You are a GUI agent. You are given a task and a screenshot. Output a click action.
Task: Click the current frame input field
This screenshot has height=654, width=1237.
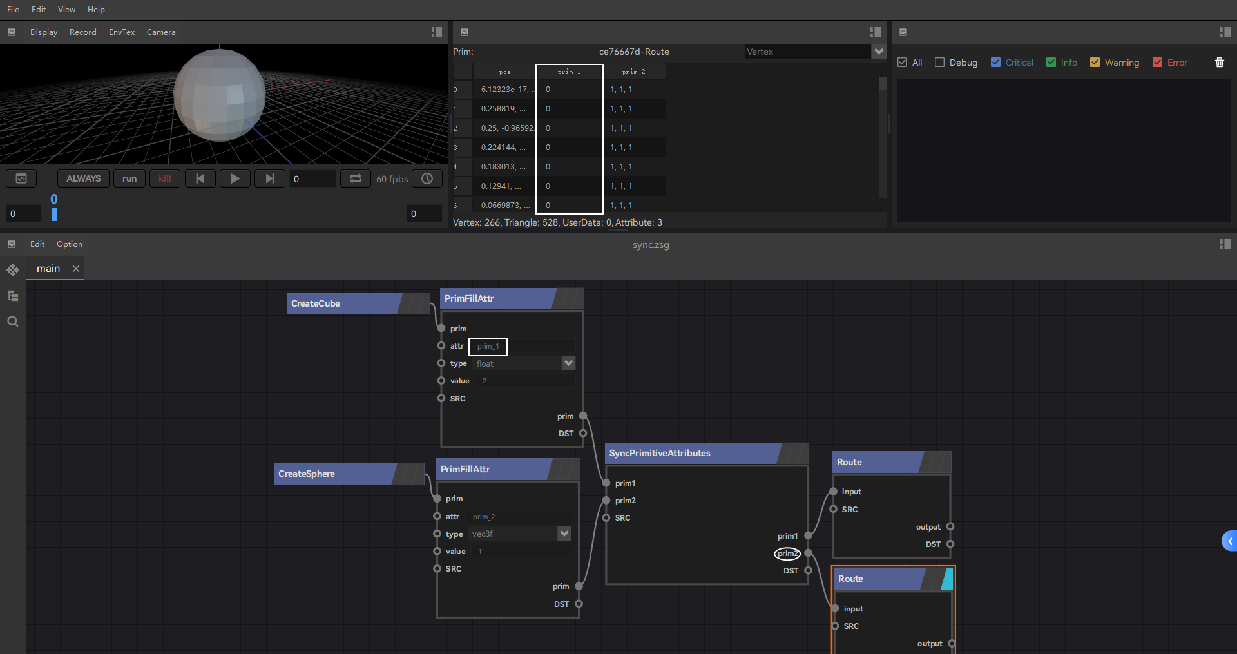click(x=312, y=178)
